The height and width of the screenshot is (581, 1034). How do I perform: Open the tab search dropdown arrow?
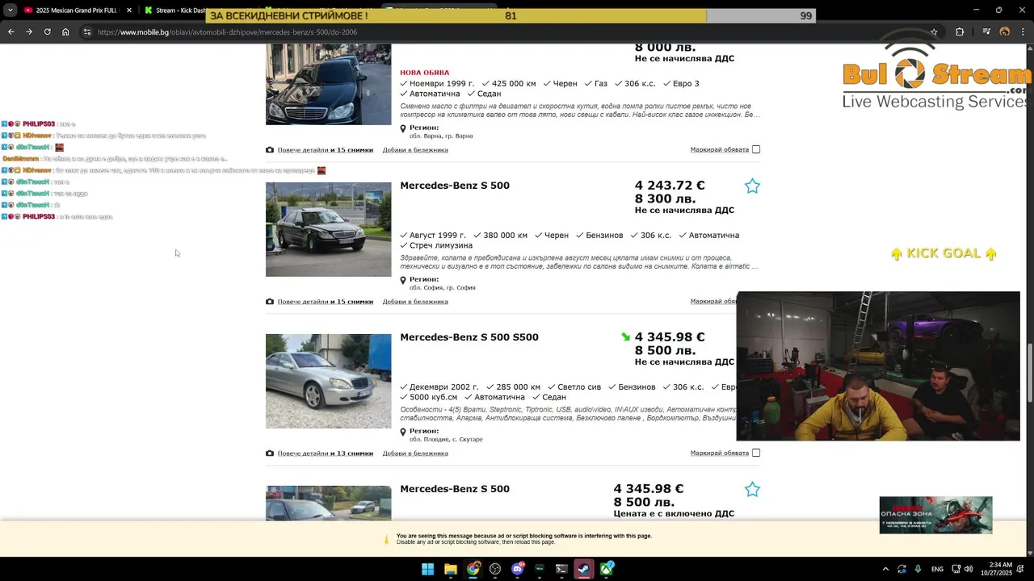click(x=10, y=10)
